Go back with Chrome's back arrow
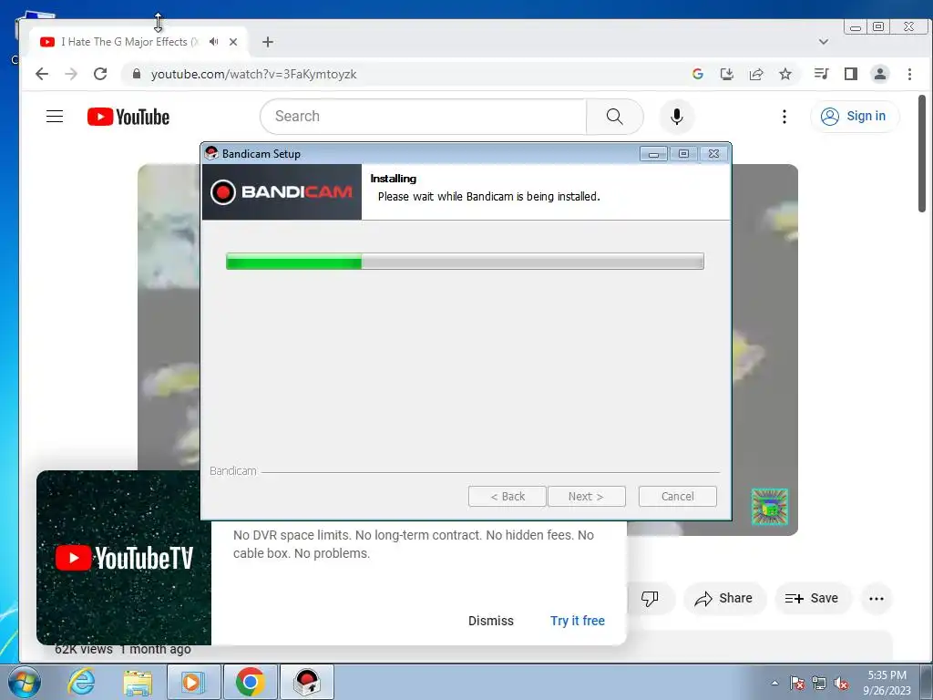933x700 pixels. [x=42, y=74]
